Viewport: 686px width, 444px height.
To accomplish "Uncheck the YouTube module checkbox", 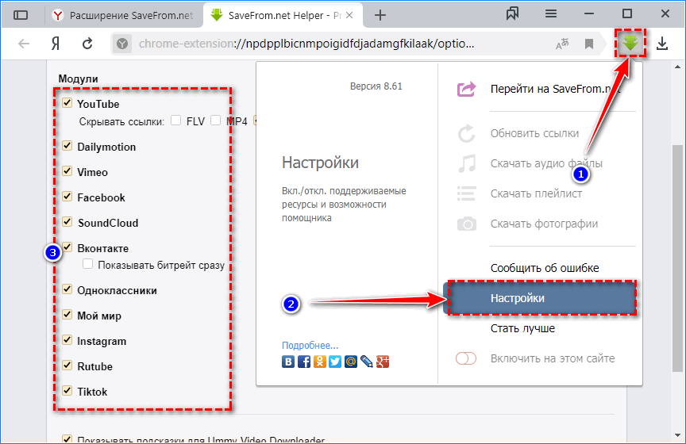I will tap(67, 103).
